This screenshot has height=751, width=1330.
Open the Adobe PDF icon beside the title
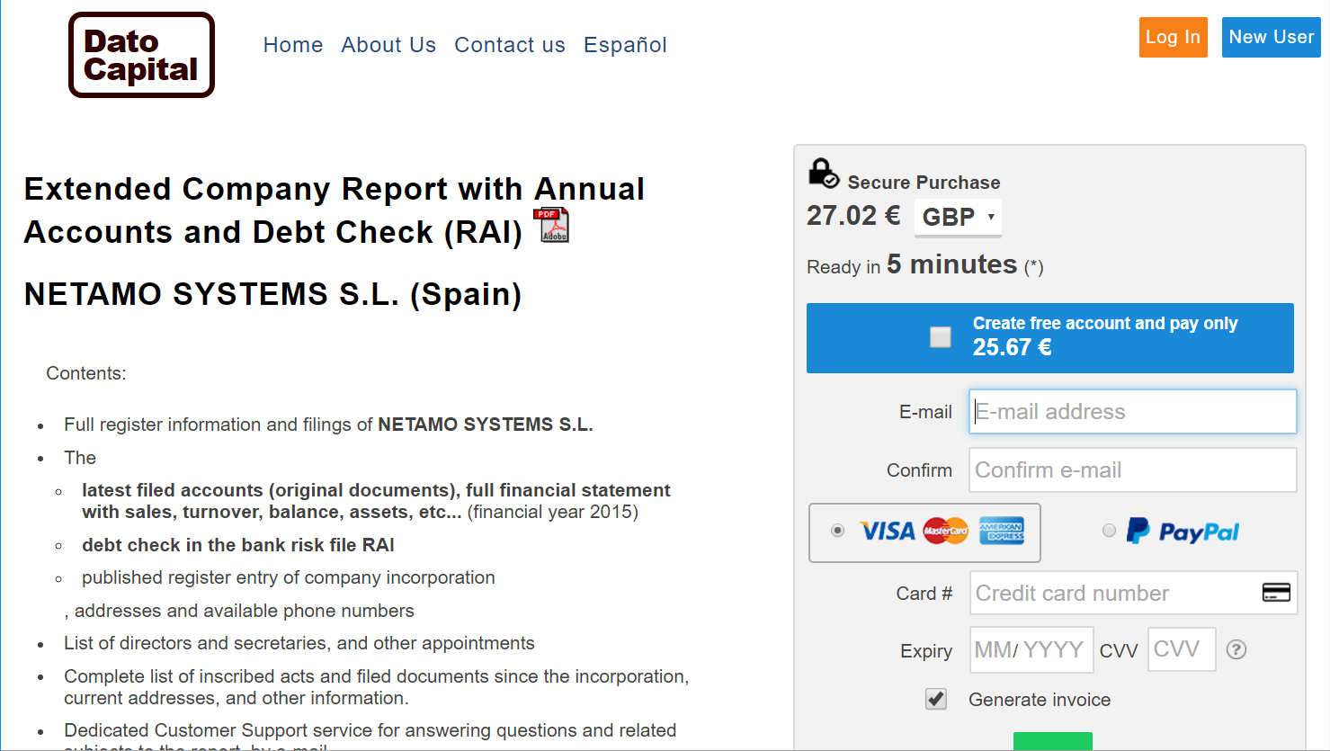point(552,225)
